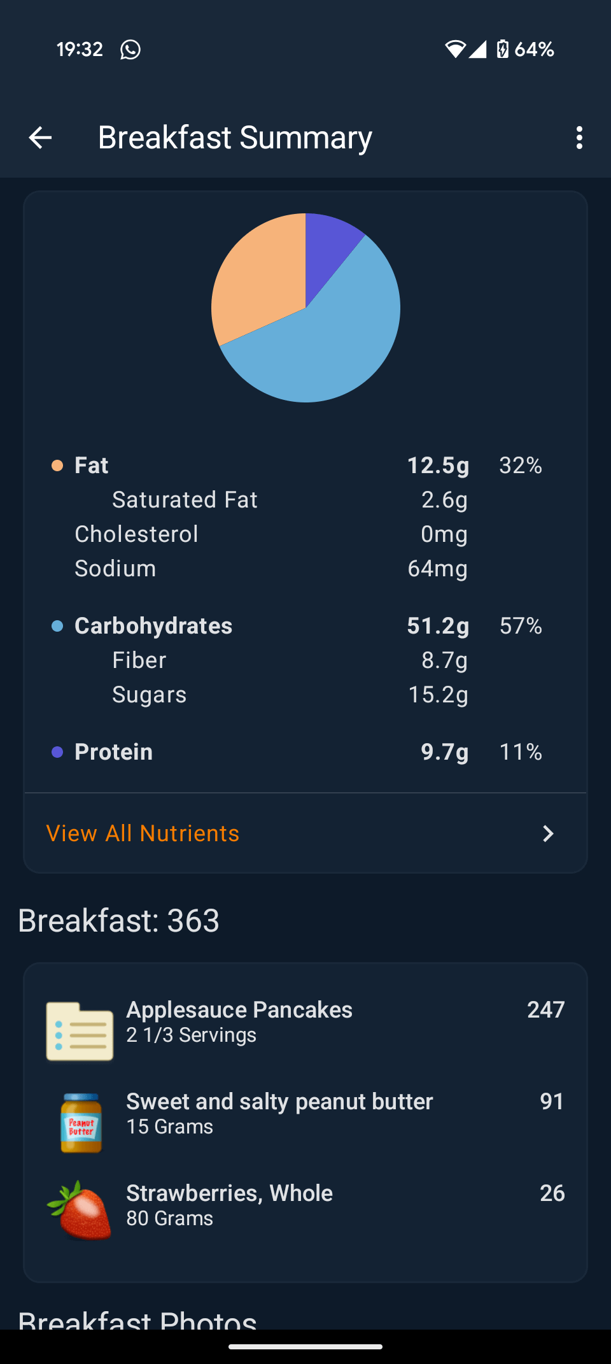Tap the Applesauce Pancakes recipe icon

80,1031
